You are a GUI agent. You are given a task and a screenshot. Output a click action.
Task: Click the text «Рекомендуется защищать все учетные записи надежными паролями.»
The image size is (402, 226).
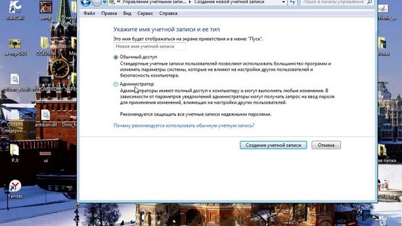(x=195, y=114)
